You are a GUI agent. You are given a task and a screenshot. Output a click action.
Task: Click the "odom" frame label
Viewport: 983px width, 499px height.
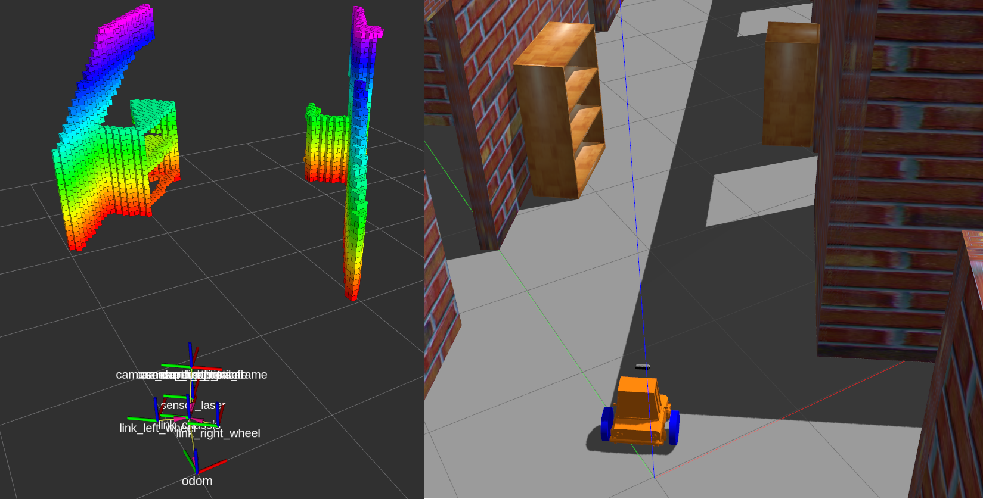coord(197,481)
